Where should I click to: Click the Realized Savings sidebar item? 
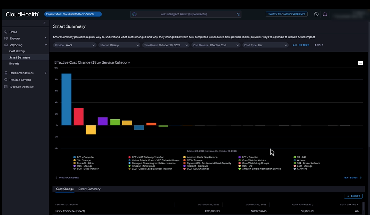click(x=20, y=80)
